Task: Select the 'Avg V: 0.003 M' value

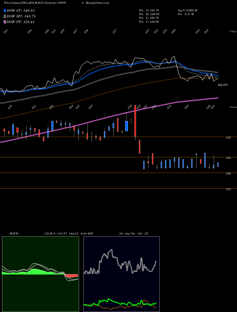Action: tap(187, 10)
